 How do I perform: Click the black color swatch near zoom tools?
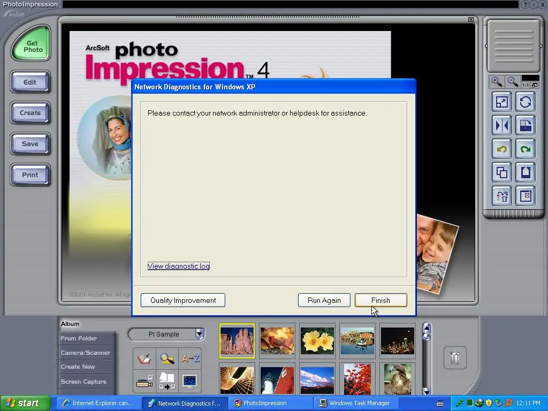pos(530,78)
